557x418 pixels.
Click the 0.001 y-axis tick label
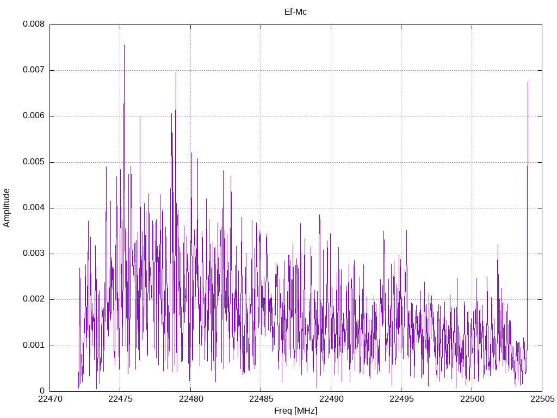tap(34, 345)
